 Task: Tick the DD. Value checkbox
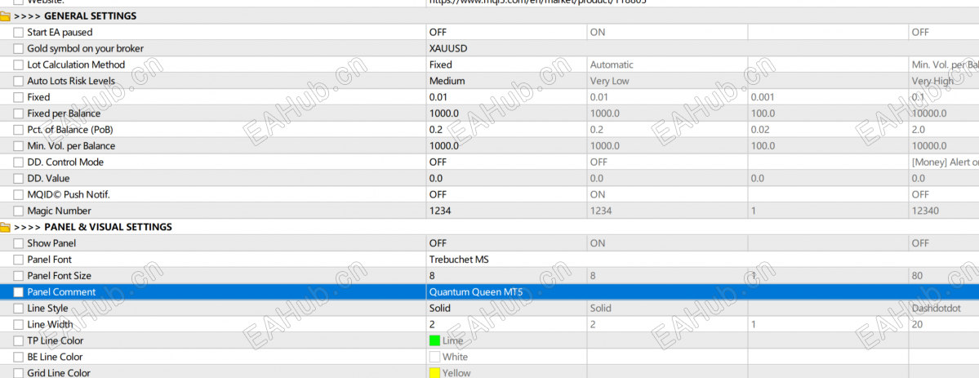18,179
